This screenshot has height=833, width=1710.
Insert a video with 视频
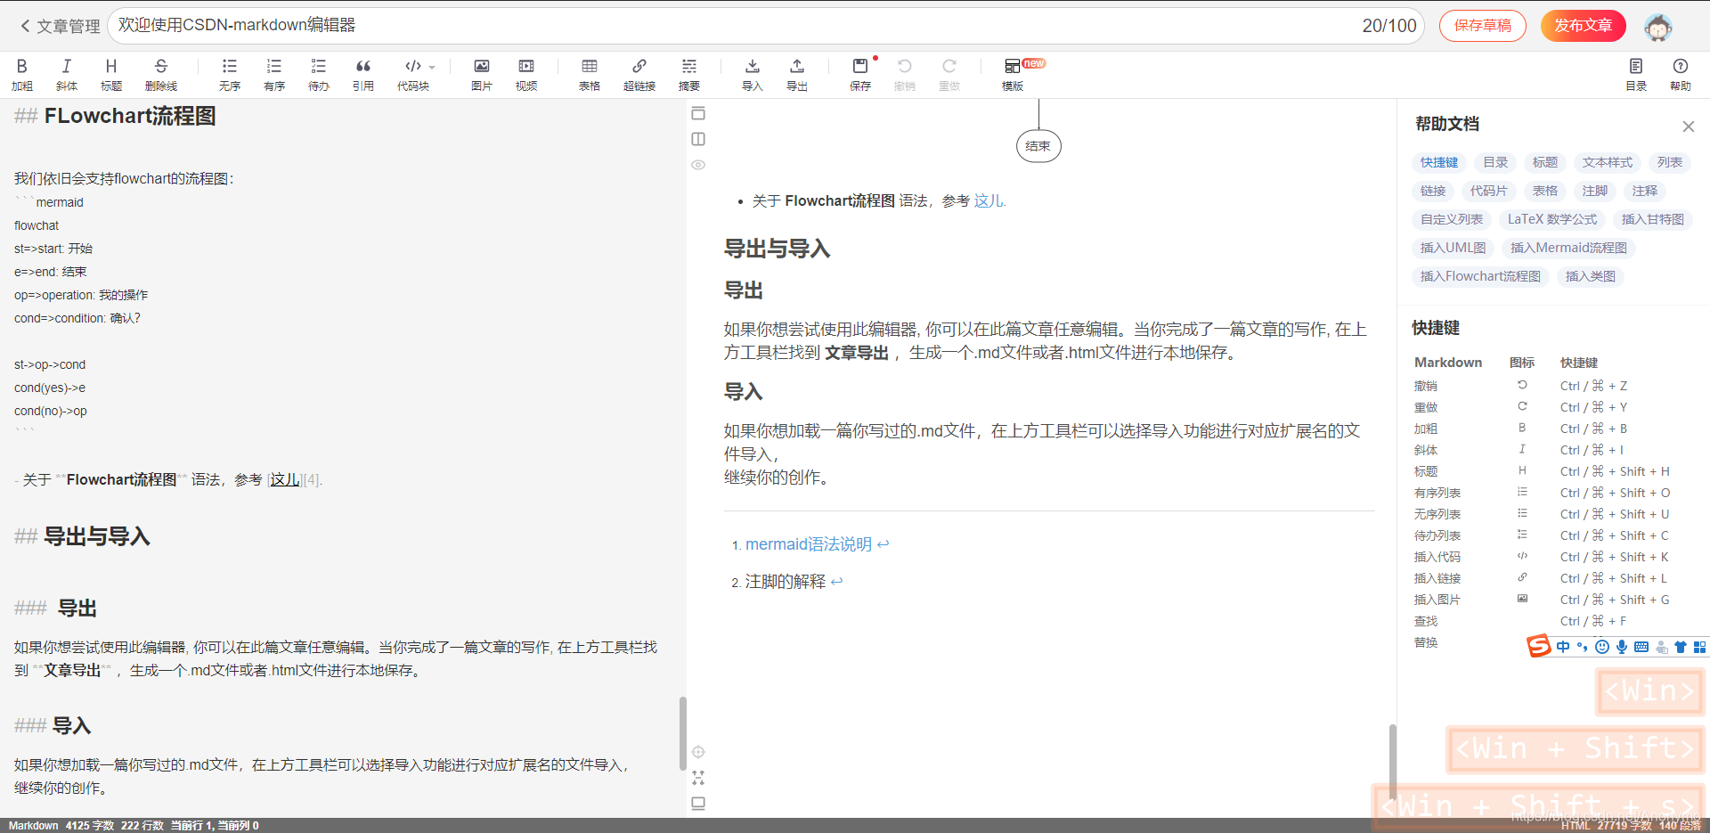pos(526,74)
